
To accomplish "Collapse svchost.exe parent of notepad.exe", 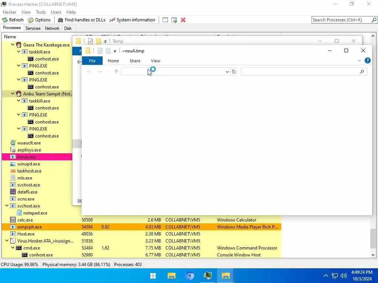I will click(x=7, y=206).
